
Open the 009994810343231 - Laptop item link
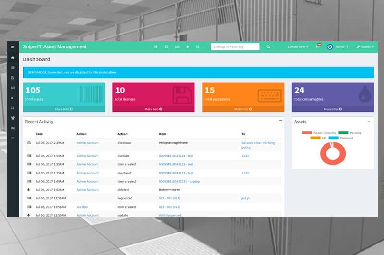[x=179, y=182]
